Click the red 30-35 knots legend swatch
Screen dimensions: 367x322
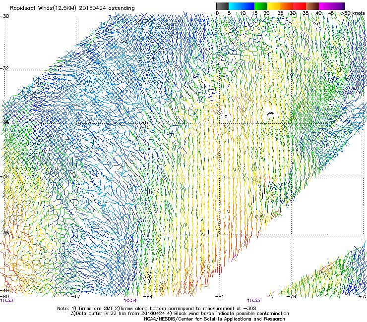tap(300, 6)
